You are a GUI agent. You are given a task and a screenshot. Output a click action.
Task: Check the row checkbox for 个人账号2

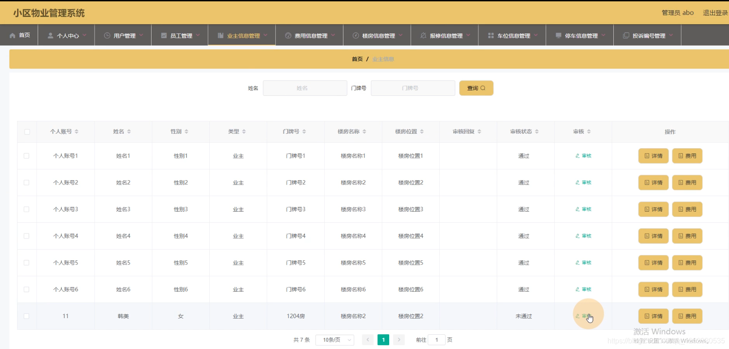coord(26,183)
